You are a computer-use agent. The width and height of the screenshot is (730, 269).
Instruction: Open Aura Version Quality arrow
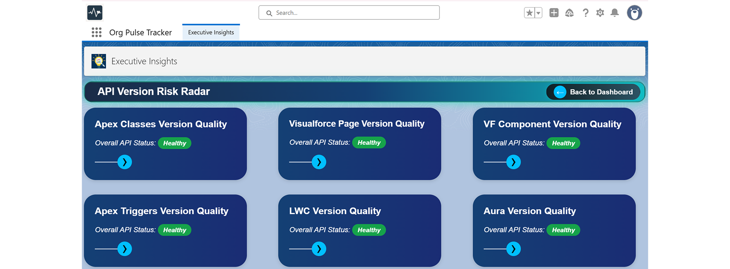[513, 249]
